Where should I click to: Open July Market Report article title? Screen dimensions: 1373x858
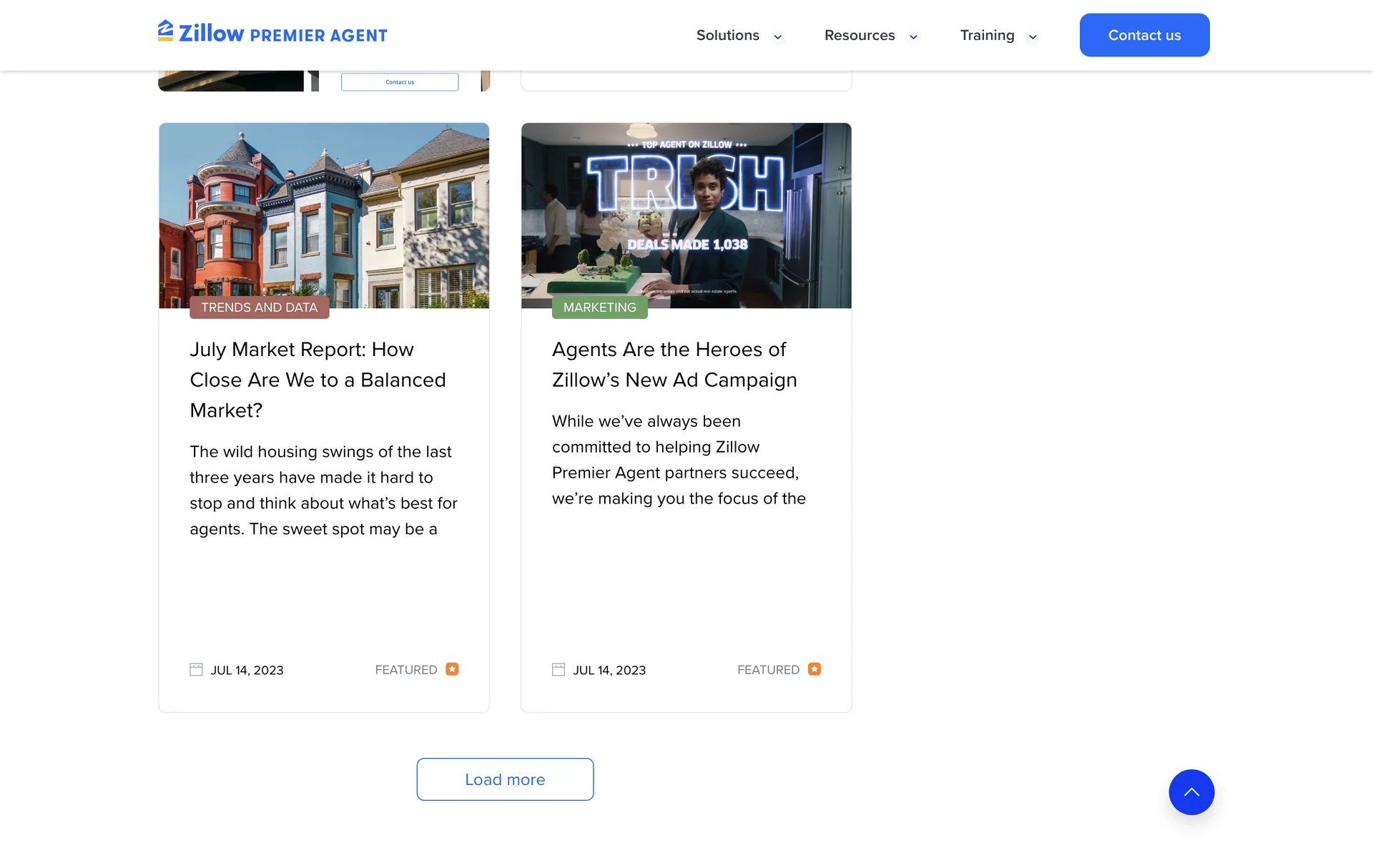pos(318,380)
